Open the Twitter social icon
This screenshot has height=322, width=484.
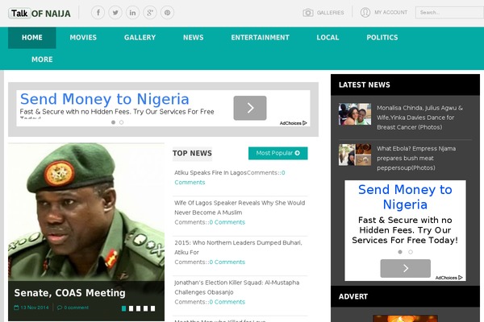115,13
